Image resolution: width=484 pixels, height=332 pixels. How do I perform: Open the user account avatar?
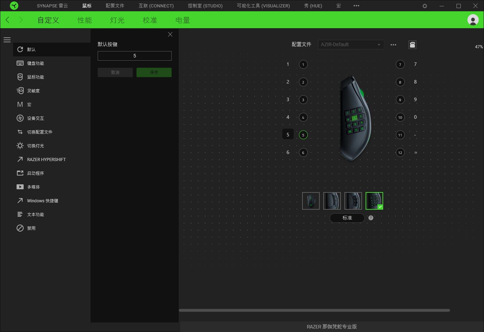pyautogui.click(x=473, y=20)
